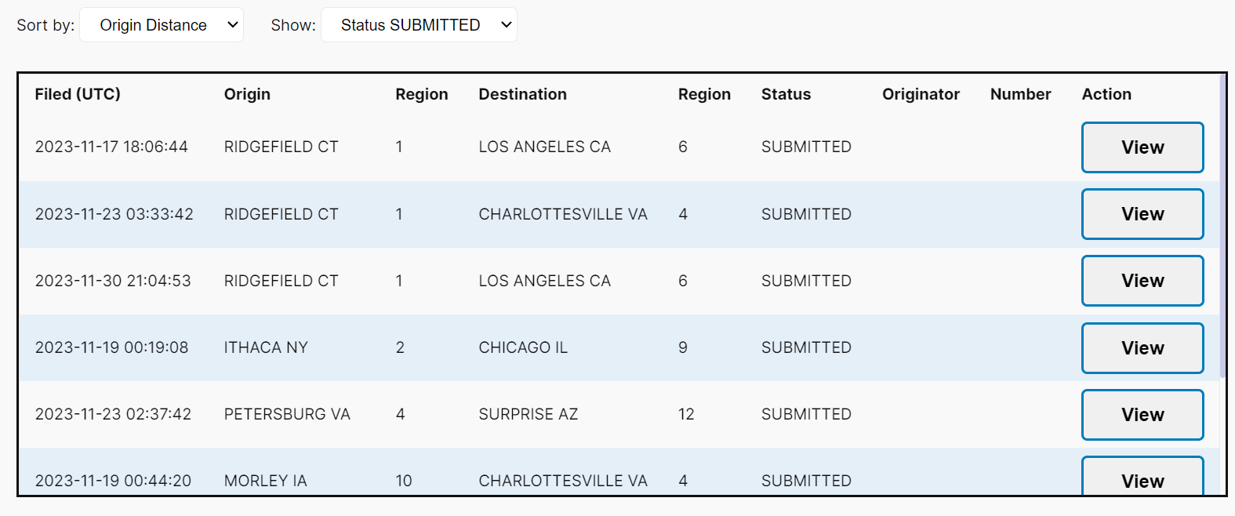The image size is (1235, 516).
Task: Click the Filed (UTC) column header
Action: point(78,94)
